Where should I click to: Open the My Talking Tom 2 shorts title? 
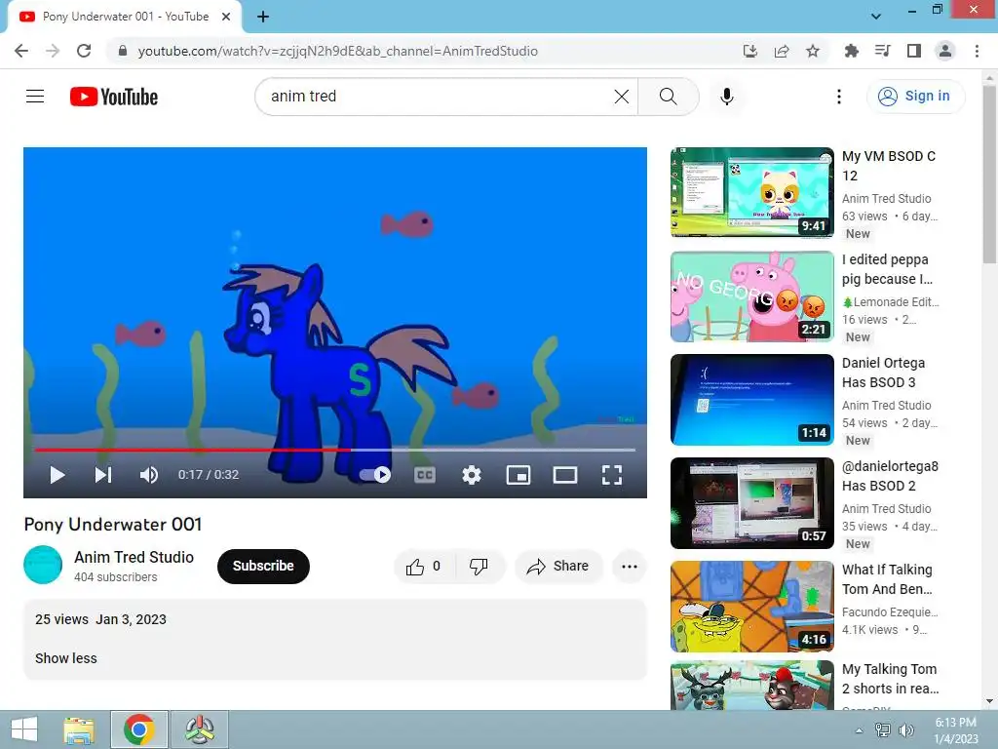pyautogui.click(x=890, y=679)
